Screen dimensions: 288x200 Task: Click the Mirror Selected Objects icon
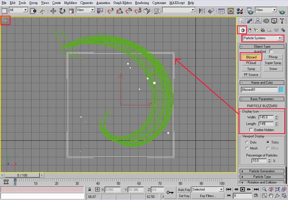click(x=202, y=11)
